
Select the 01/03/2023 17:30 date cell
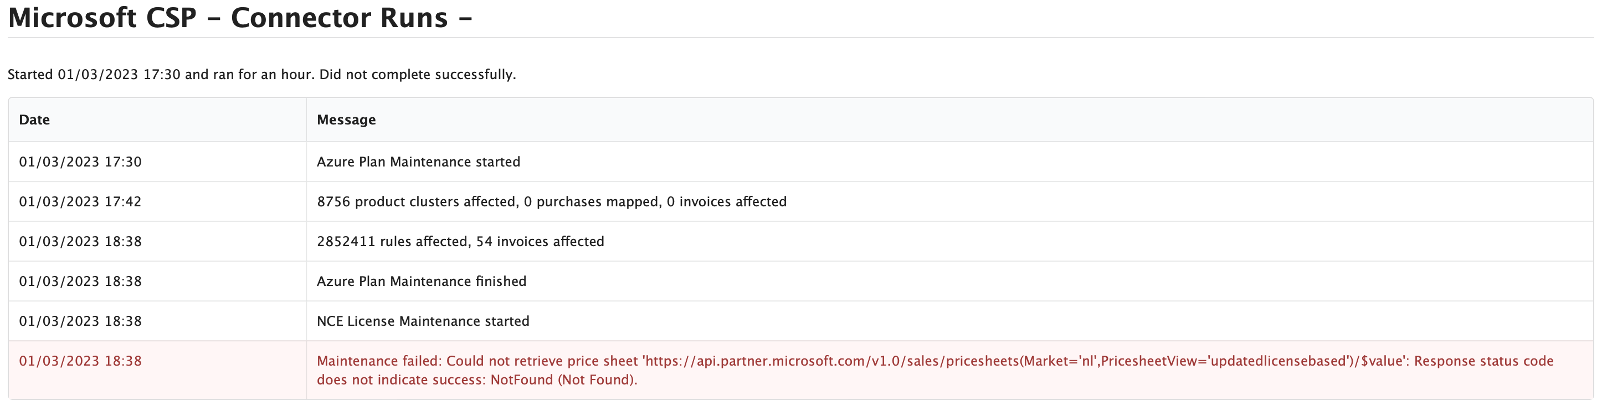coord(80,162)
